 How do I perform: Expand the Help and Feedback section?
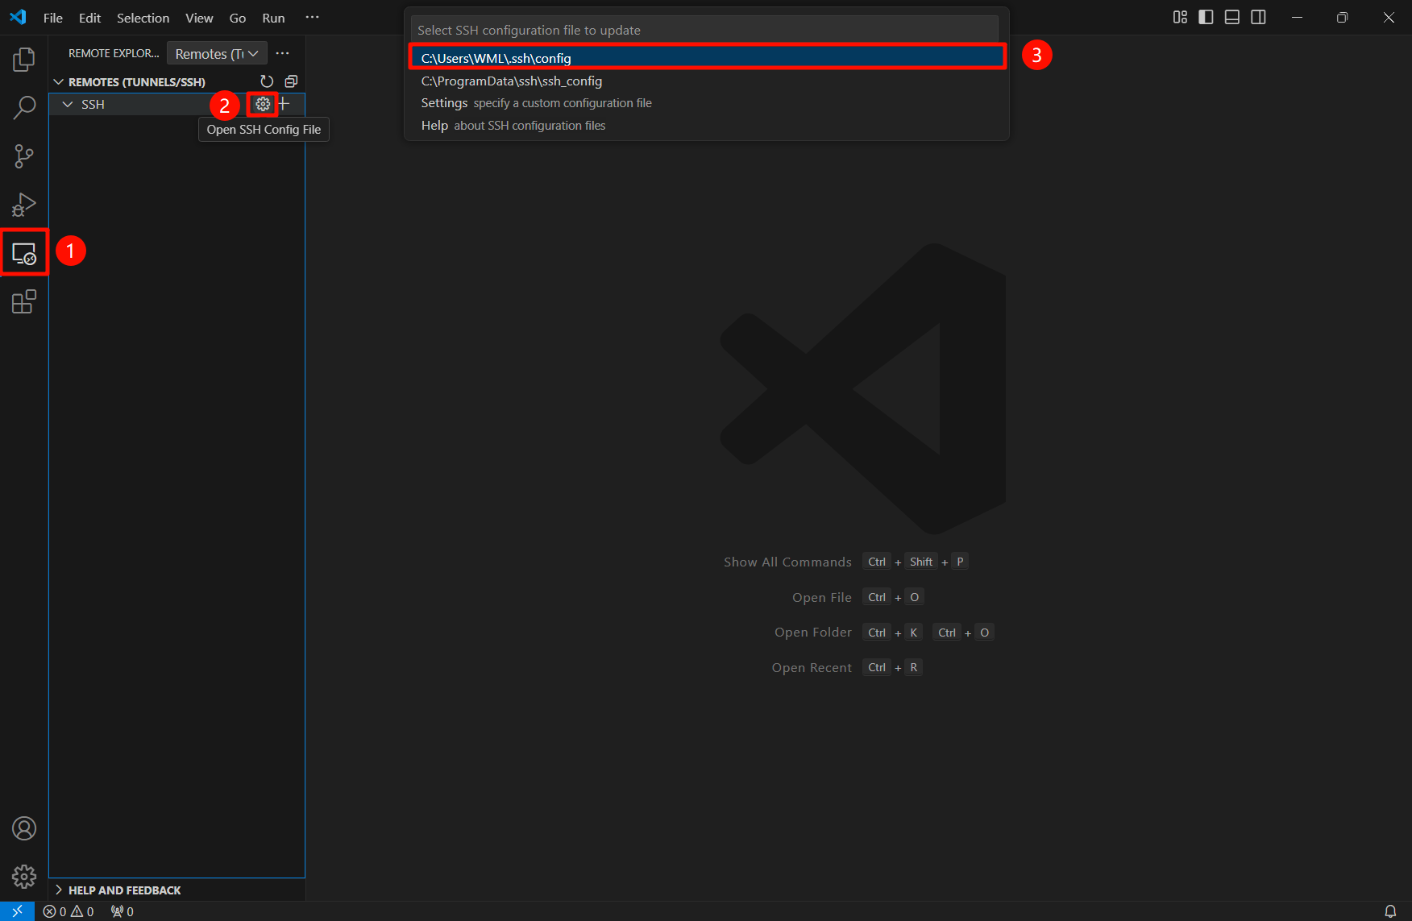pos(59,890)
